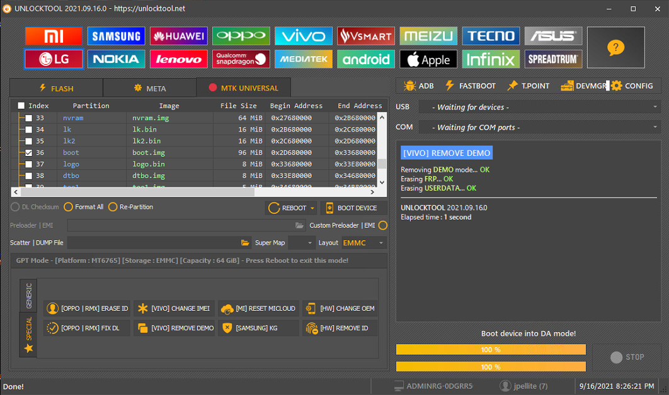669x395 pixels.
Task: Open the OPPO brand section
Action: 241,36
